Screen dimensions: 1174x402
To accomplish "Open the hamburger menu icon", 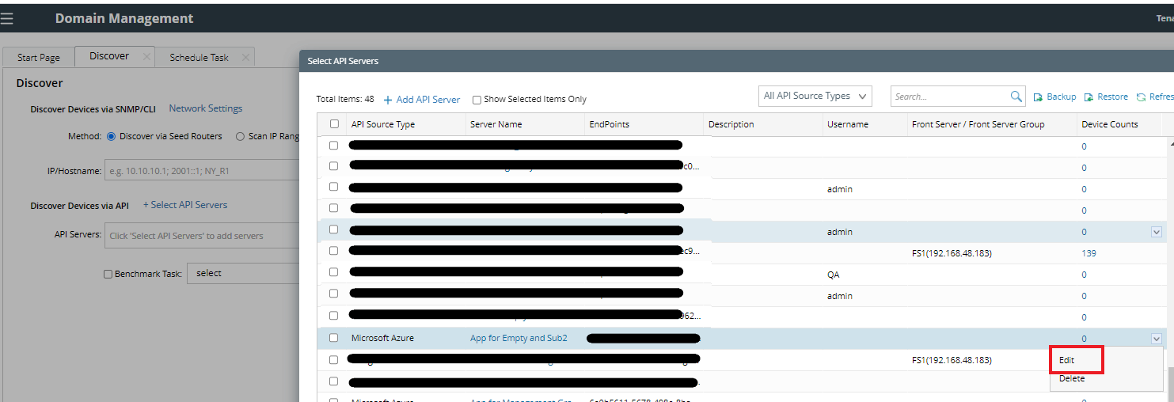I will [x=6, y=18].
